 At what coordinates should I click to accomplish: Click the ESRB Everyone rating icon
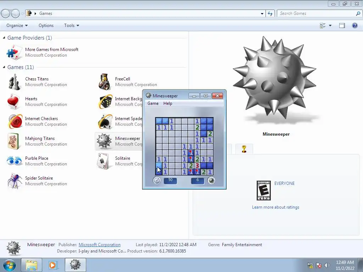click(264, 190)
